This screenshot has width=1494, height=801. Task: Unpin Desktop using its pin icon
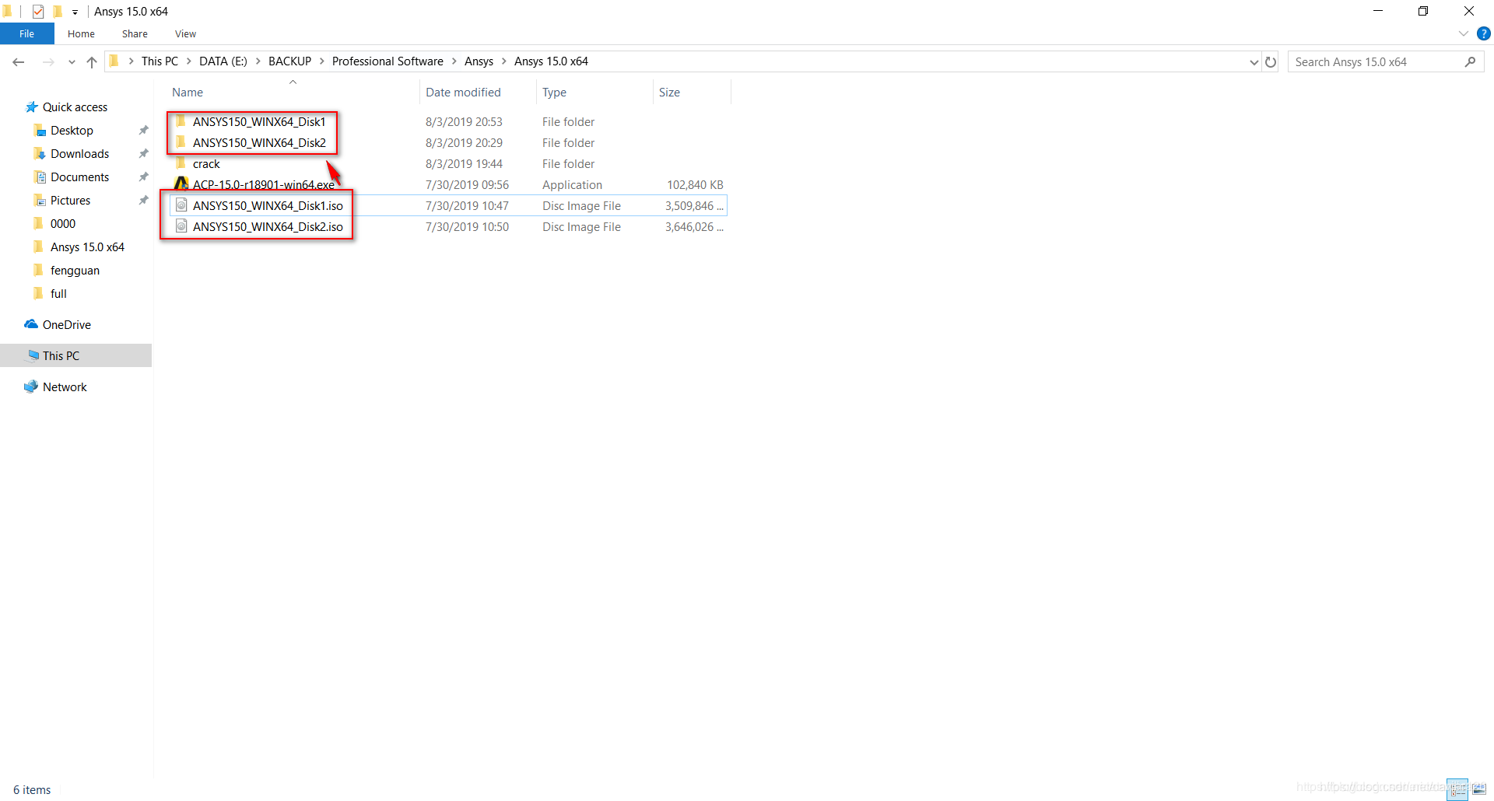click(x=143, y=130)
